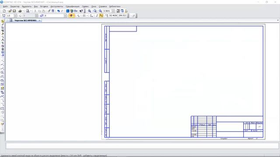Open the Редактор menu
The image size is (280, 157).
tap(15, 7)
